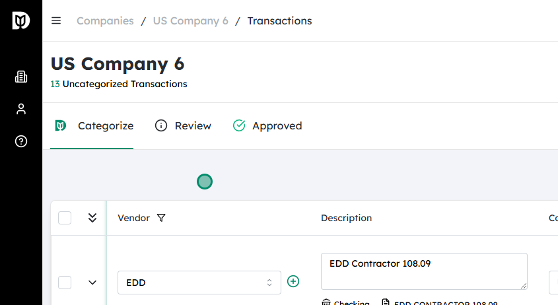Select the EDD transaction row checkbox
The width and height of the screenshot is (558, 305).
pos(65,283)
